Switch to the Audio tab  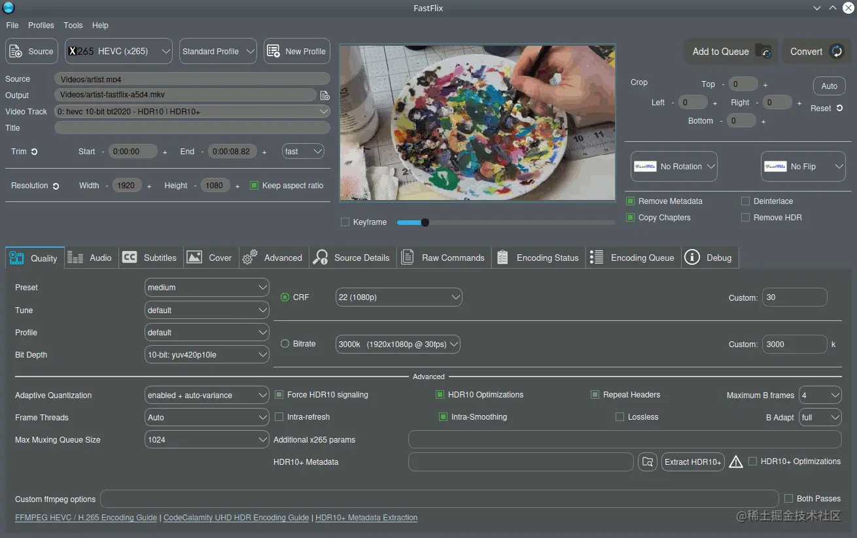90,258
